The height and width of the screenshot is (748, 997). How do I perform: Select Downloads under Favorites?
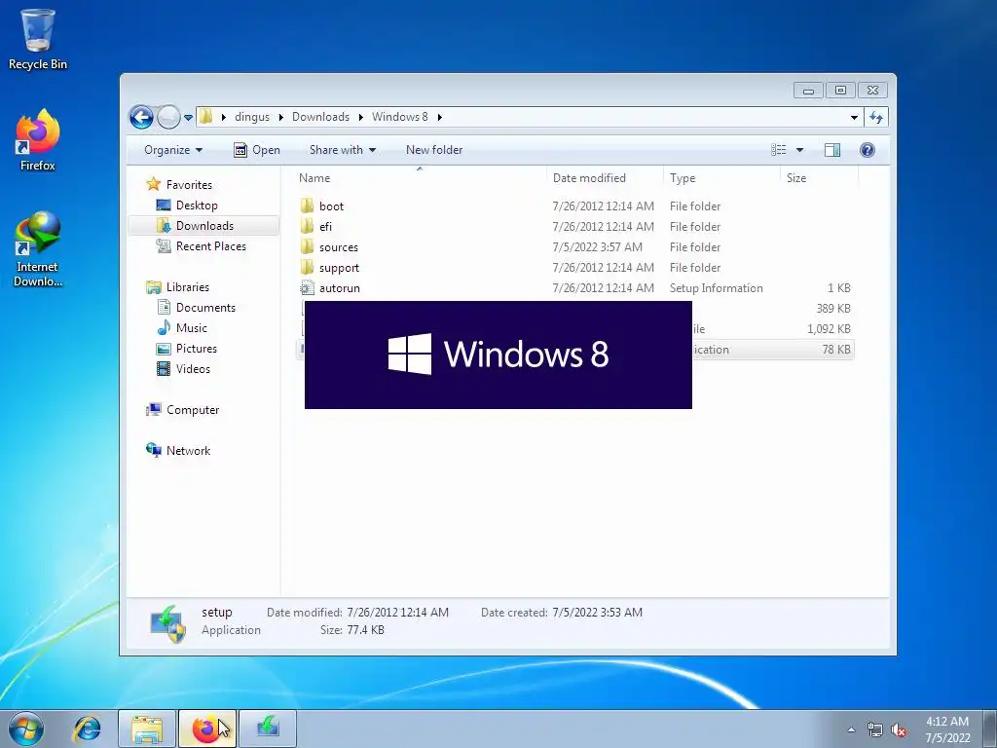(204, 226)
